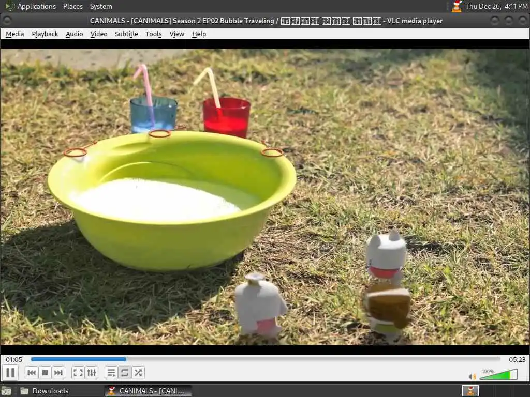
Task: Open the Subtitle menu
Action: click(126, 34)
